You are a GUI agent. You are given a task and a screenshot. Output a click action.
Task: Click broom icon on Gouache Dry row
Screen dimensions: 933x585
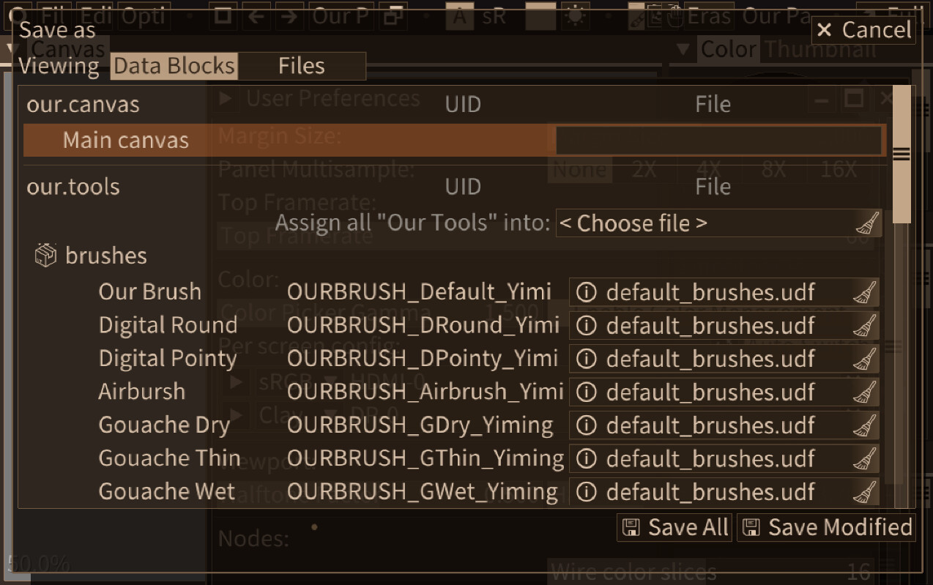[x=866, y=425]
